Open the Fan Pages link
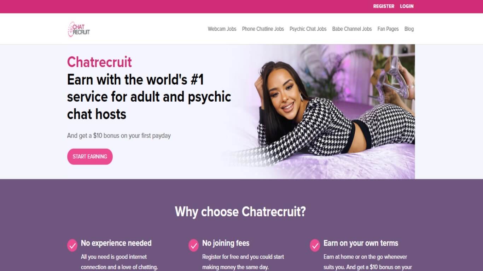Viewport: 483px width, 271px height. (388, 29)
